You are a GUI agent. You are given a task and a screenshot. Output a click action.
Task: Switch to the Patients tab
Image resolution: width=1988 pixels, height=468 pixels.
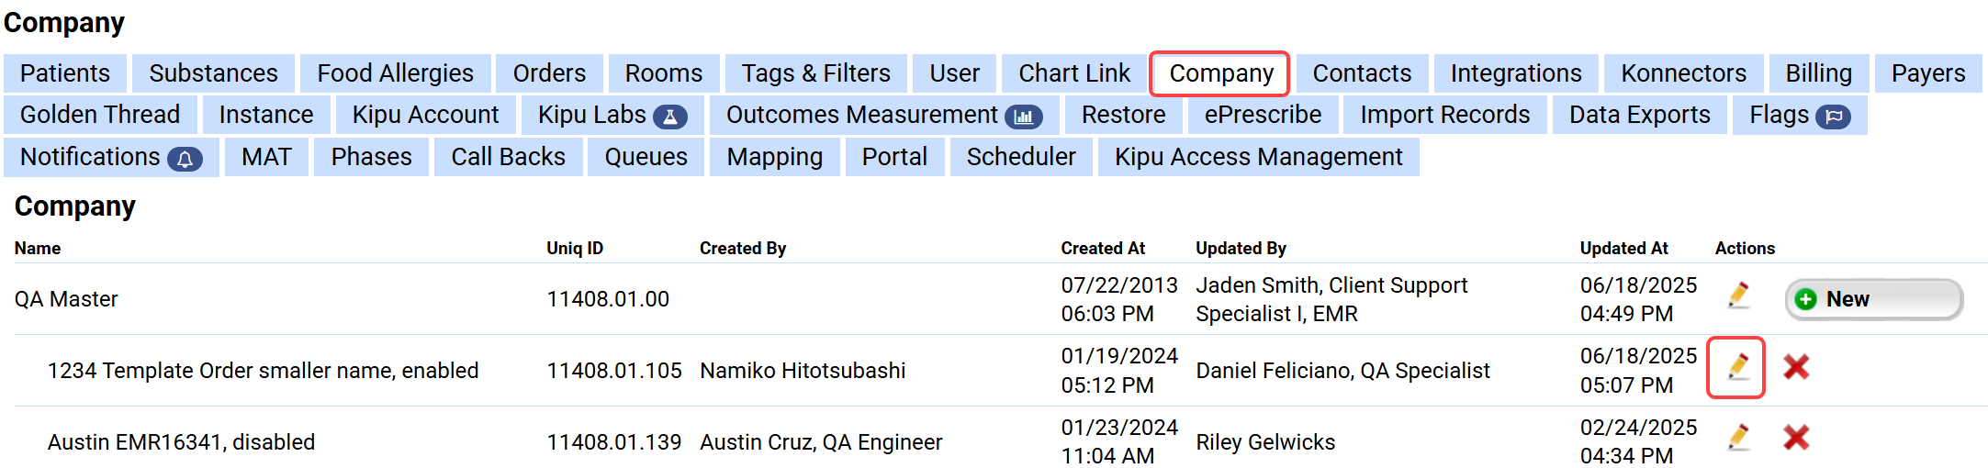tap(65, 73)
